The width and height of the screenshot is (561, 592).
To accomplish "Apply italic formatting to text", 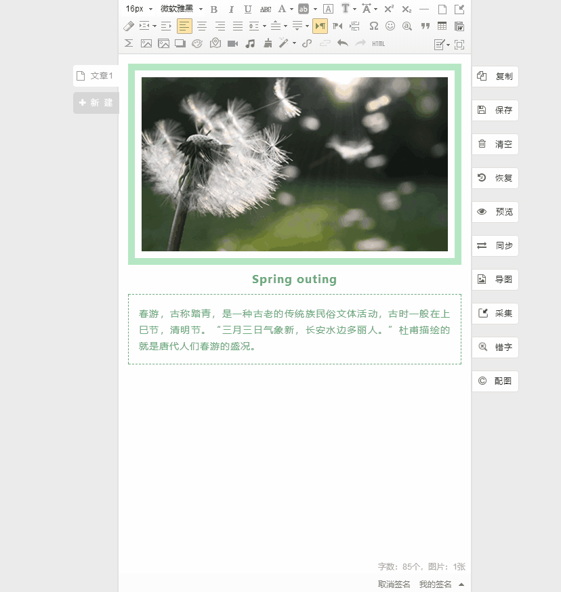I will tap(231, 9).
